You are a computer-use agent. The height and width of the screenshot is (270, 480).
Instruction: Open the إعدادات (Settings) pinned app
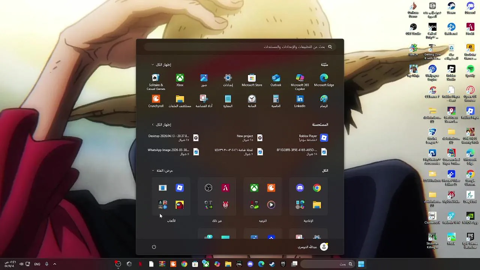point(228,80)
